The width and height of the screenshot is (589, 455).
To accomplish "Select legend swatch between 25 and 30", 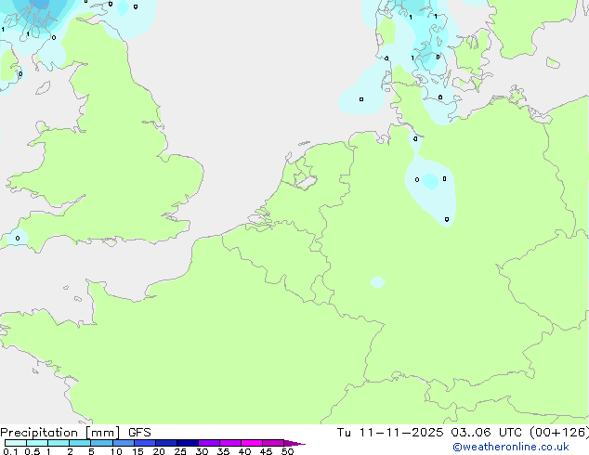I will coord(188,443).
